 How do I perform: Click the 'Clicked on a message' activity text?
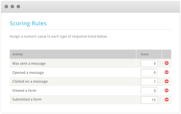(x=30, y=82)
